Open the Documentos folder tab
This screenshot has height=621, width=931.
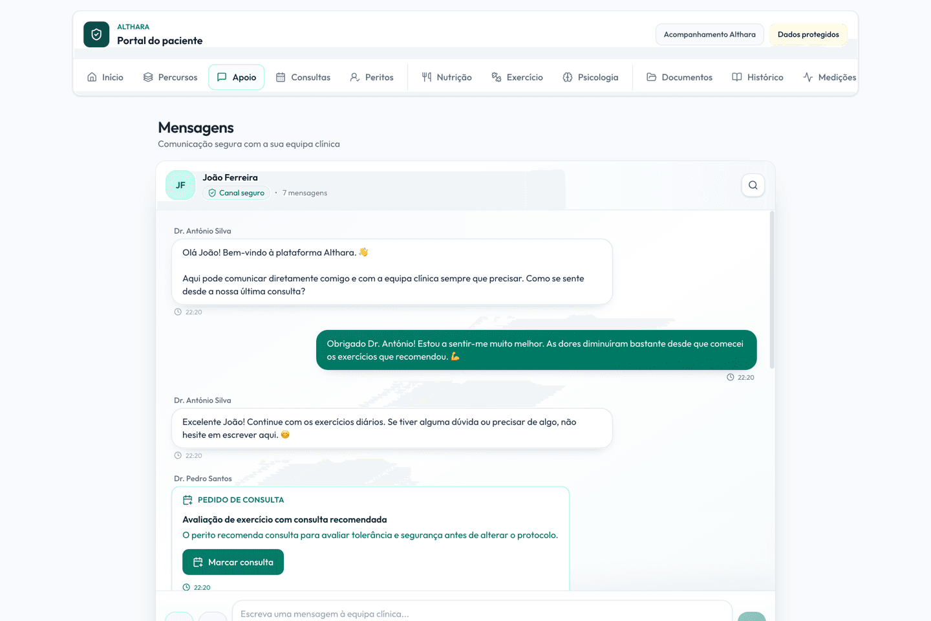point(680,77)
